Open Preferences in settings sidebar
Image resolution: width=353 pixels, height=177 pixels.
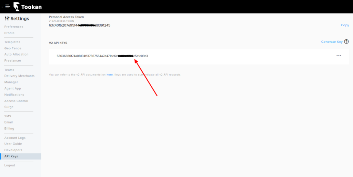click(14, 27)
